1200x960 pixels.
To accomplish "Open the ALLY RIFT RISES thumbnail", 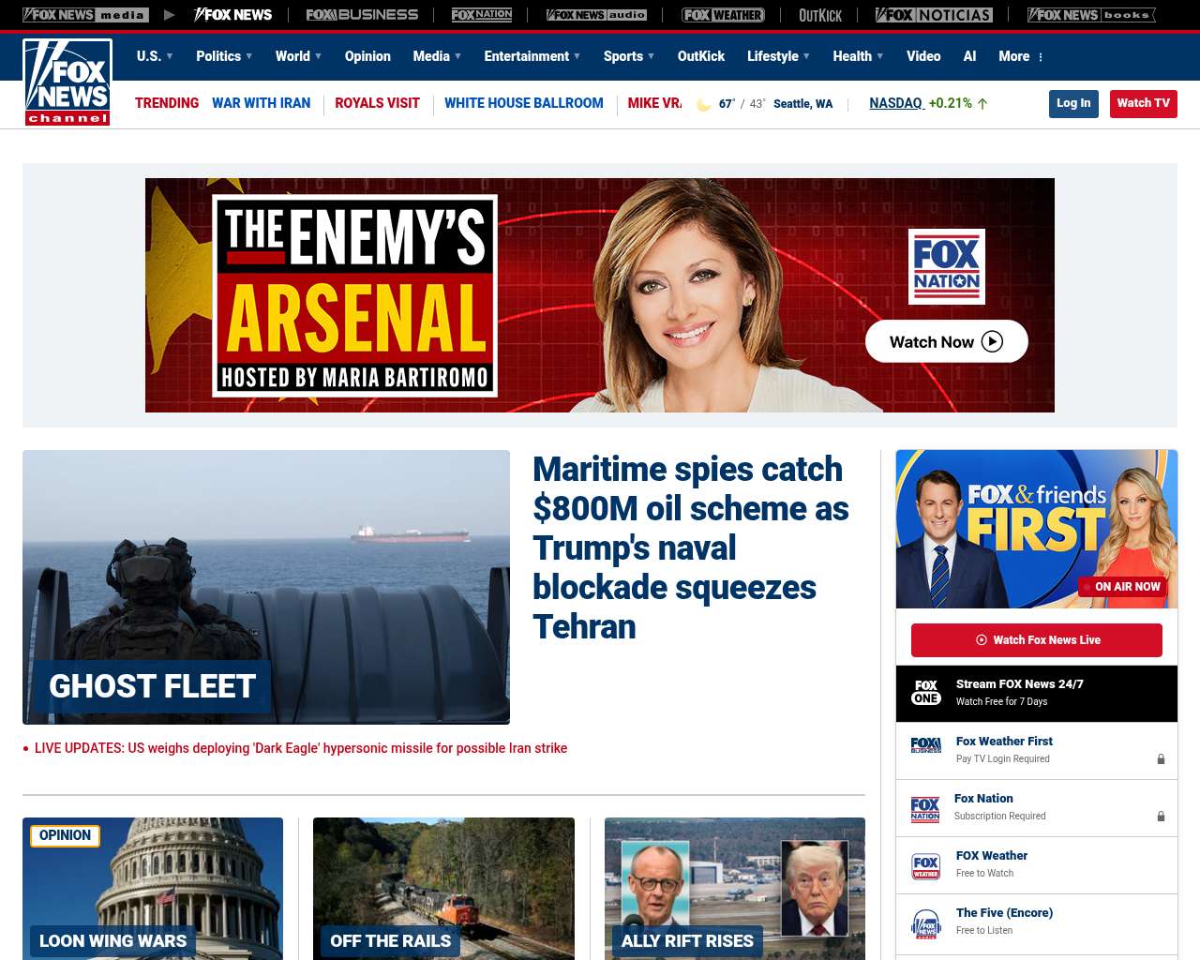I will 735,889.
